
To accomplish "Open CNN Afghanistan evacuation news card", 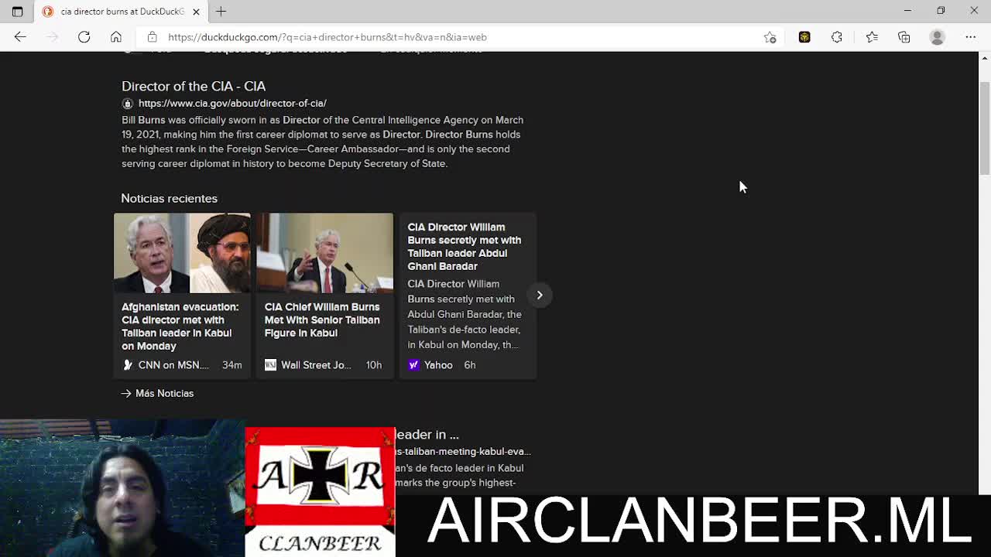I will click(182, 296).
